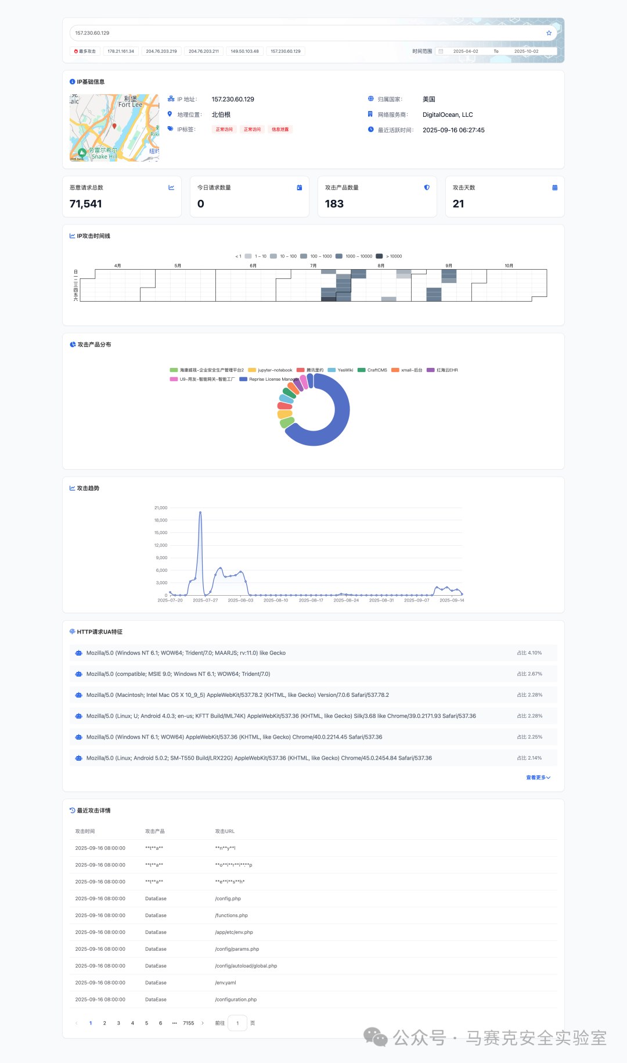
Task: Click the shield icon on 攻击产品数量 card
Action: [427, 188]
